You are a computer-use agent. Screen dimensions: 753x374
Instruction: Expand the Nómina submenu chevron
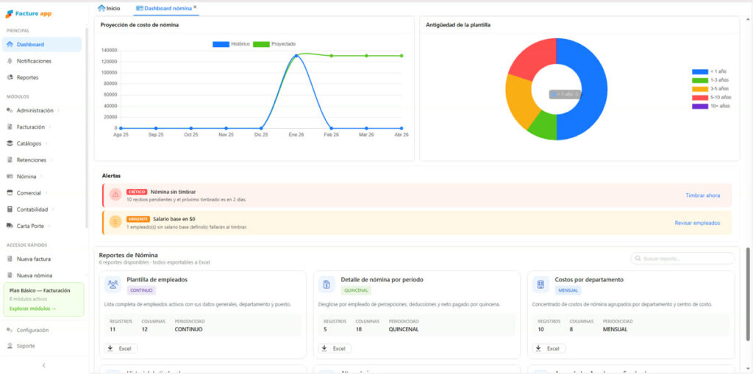[x=41, y=176]
